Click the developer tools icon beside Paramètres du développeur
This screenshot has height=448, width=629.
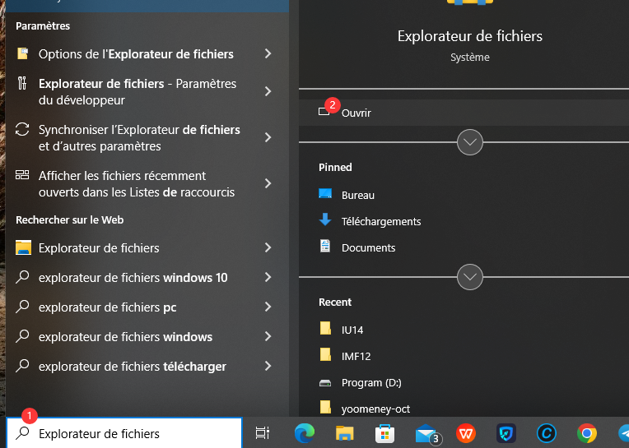click(x=22, y=83)
